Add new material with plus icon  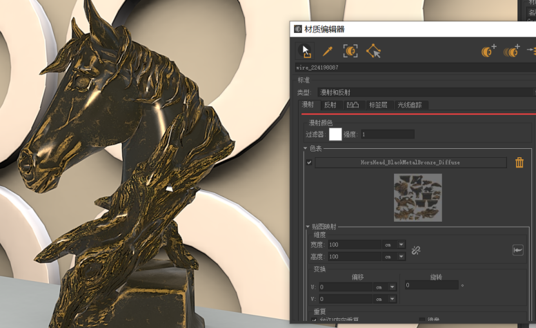point(489,51)
